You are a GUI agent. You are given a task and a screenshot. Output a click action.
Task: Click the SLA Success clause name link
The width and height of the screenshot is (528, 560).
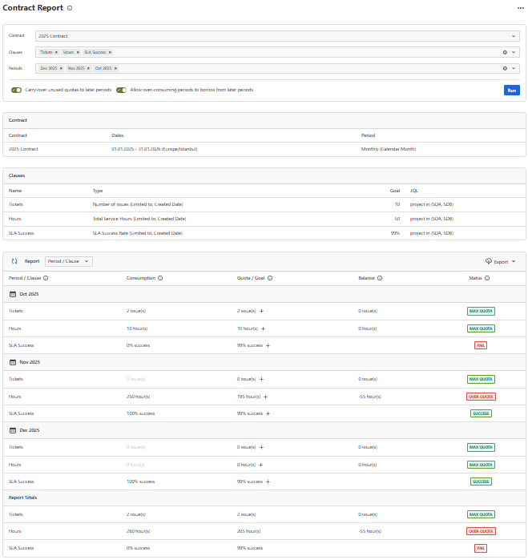(21, 233)
